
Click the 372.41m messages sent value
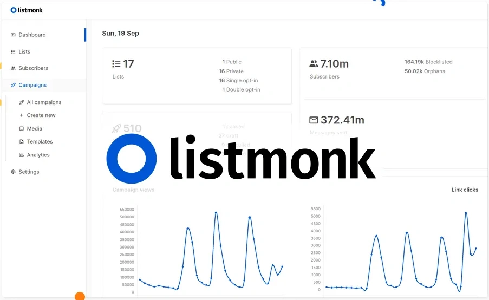[x=342, y=120]
